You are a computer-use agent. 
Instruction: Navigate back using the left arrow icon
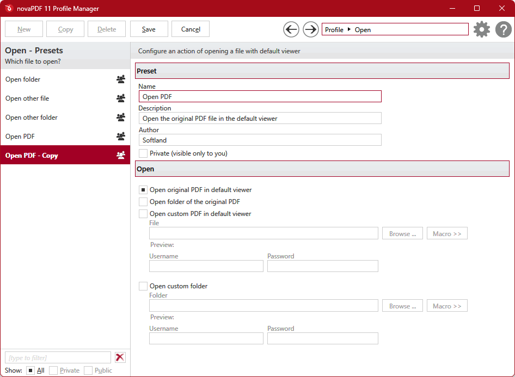[x=291, y=29]
